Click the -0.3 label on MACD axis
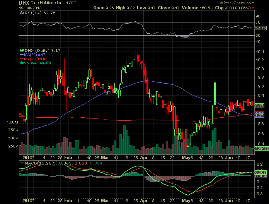Viewport: 269px width, 204px height. [x=259, y=194]
